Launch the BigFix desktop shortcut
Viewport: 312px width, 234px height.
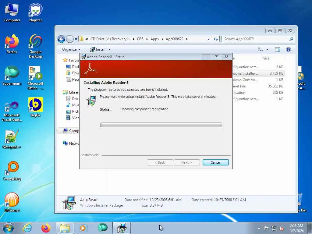click(35, 108)
